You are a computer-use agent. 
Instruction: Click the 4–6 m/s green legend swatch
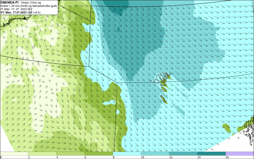click(70, 153)
